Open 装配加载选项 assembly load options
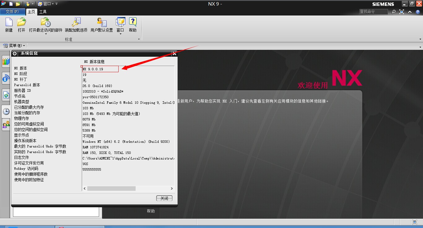Image resolution: width=423 pixels, height=228 pixels. click(76, 22)
